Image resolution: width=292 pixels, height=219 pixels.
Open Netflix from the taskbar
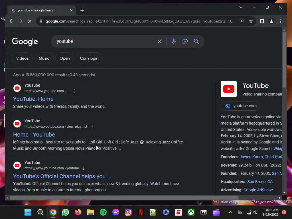141,212
